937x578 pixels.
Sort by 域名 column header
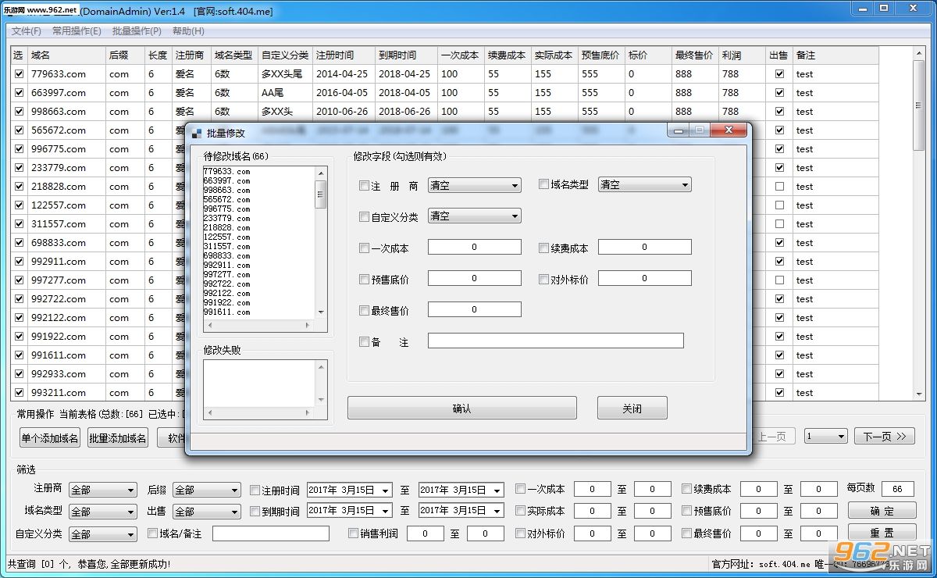pos(67,55)
